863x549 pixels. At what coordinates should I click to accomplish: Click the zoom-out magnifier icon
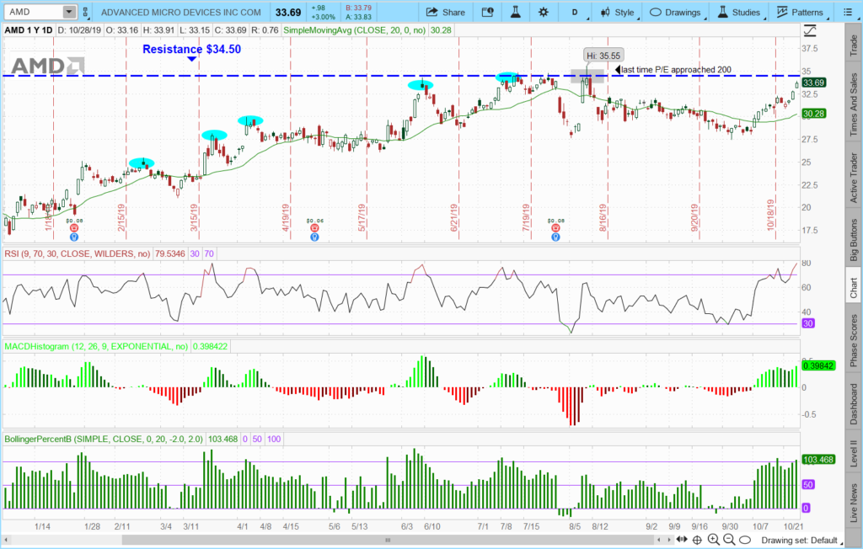click(x=729, y=540)
